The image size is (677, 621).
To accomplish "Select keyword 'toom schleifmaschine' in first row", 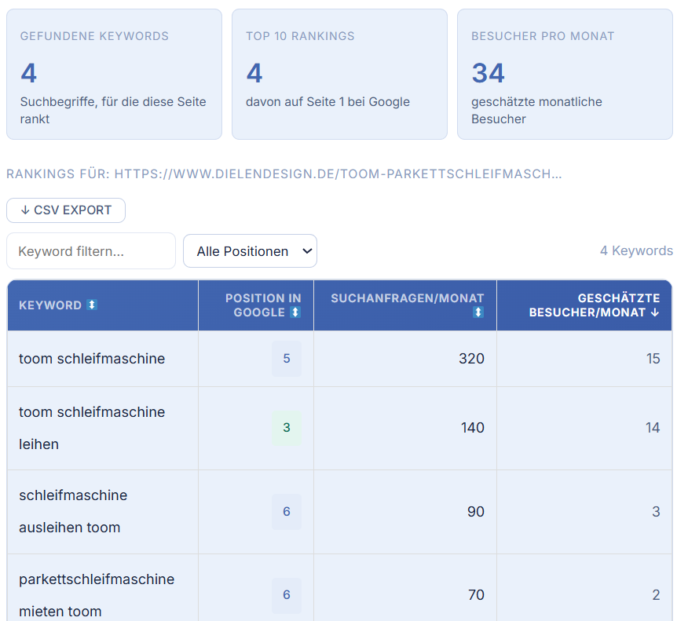I will point(92,359).
